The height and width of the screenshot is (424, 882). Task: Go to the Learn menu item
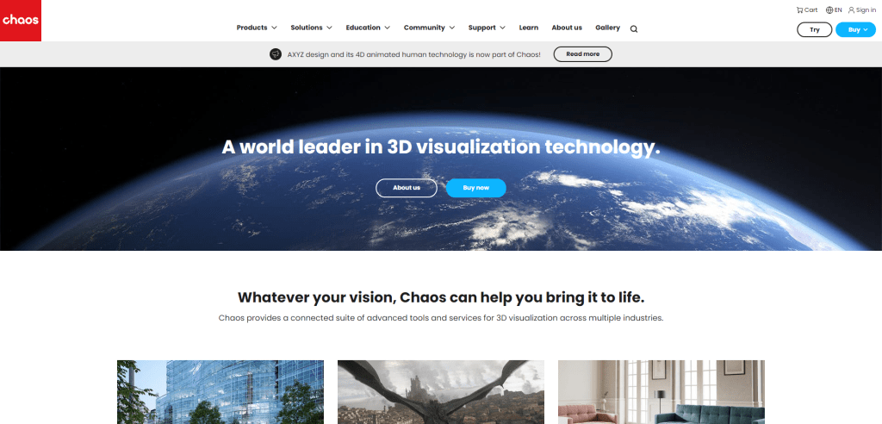pyautogui.click(x=529, y=28)
